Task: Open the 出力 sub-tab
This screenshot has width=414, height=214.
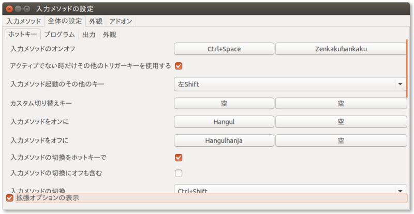Action: pos(89,34)
